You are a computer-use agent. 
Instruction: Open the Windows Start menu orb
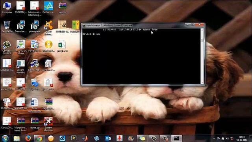pyautogui.click(x=5, y=138)
